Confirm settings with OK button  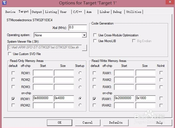60,122
